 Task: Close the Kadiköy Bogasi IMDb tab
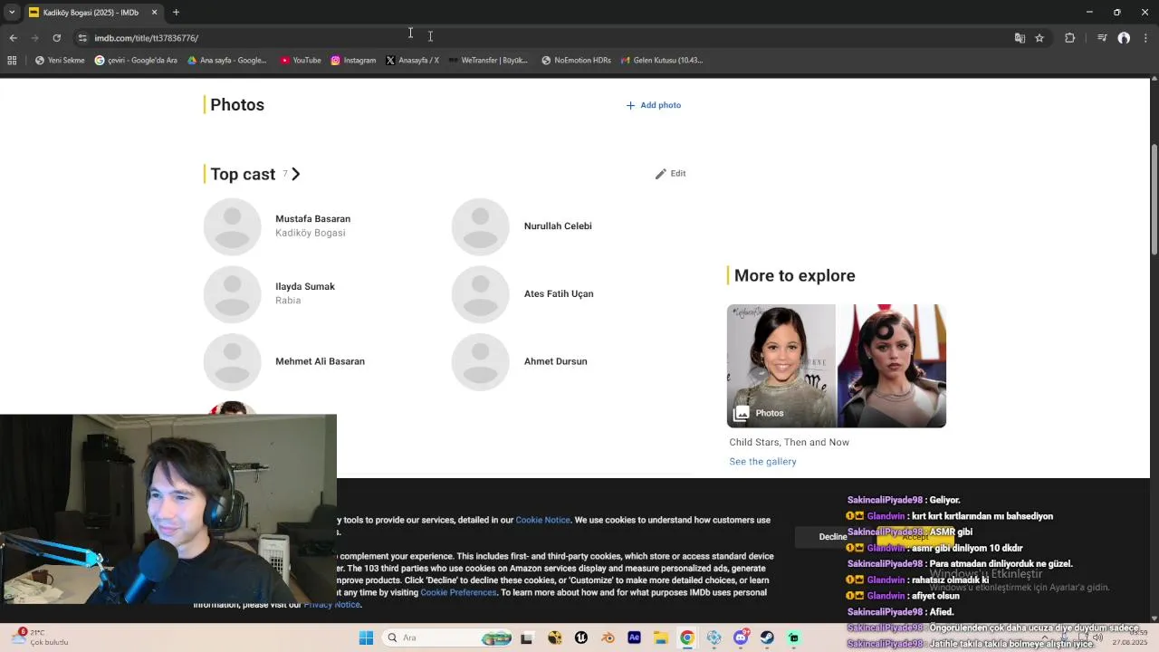[154, 13]
